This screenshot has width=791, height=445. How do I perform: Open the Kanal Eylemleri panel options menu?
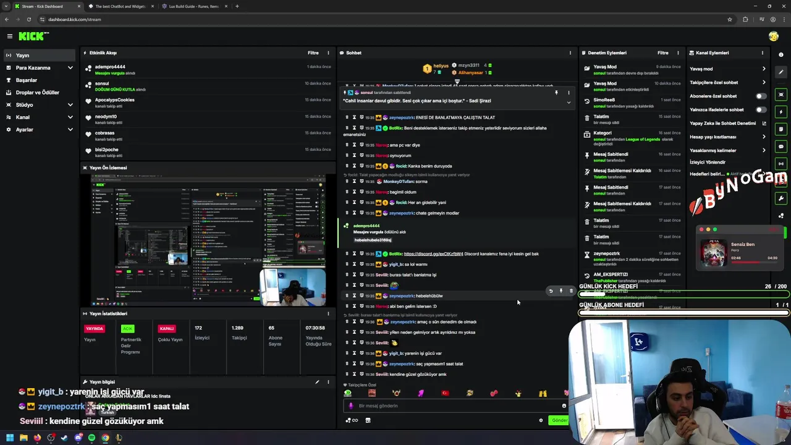click(763, 53)
